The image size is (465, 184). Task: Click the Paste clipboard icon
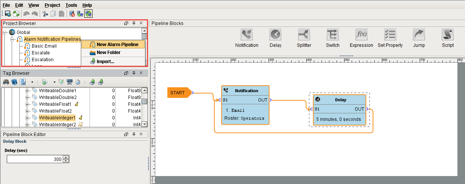click(61, 14)
